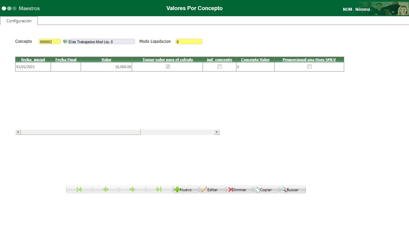
Task: Click the Nuevo button
Action: point(186,190)
